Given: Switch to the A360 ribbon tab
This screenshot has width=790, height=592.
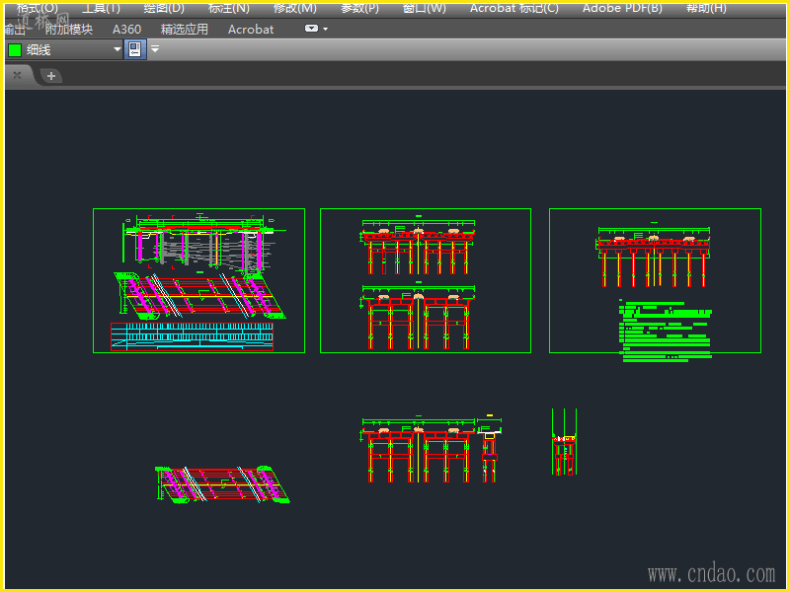Looking at the screenshot, I should (126, 30).
